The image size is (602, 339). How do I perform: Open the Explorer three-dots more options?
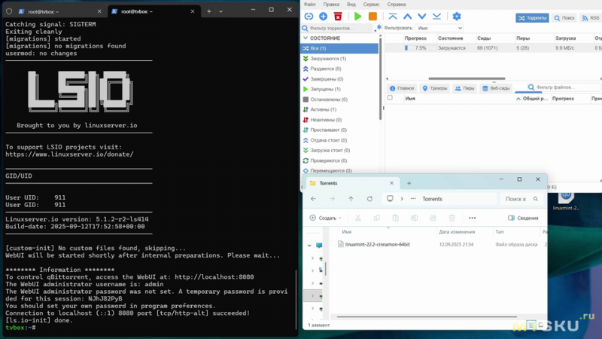[x=473, y=218]
